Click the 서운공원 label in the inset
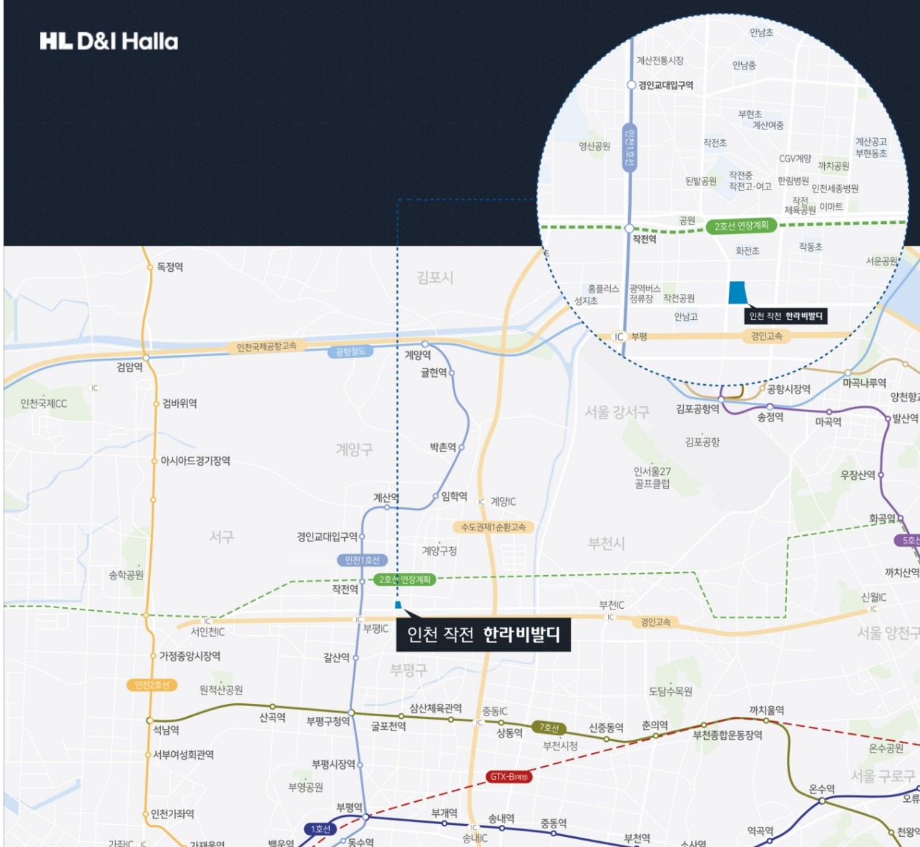Image resolution: width=920 pixels, height=847 pixels. (x=882, y=261)
